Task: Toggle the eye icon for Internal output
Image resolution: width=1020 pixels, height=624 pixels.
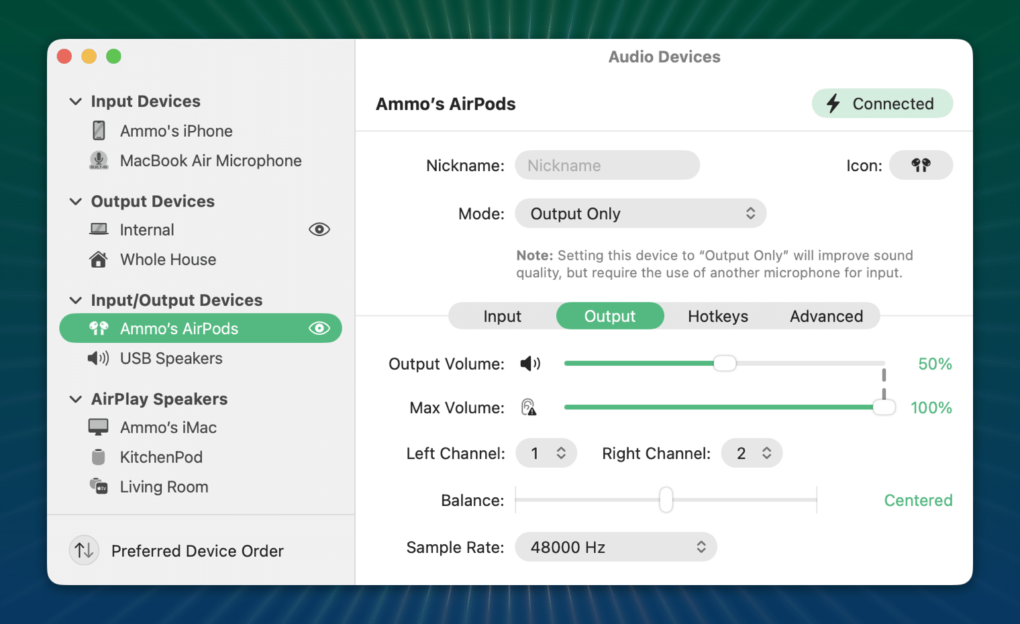Action: coord(319,229)
